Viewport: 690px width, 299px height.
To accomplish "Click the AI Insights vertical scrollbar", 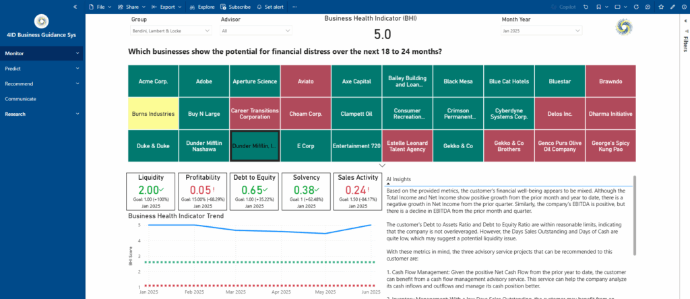I will tap(634, 215).
